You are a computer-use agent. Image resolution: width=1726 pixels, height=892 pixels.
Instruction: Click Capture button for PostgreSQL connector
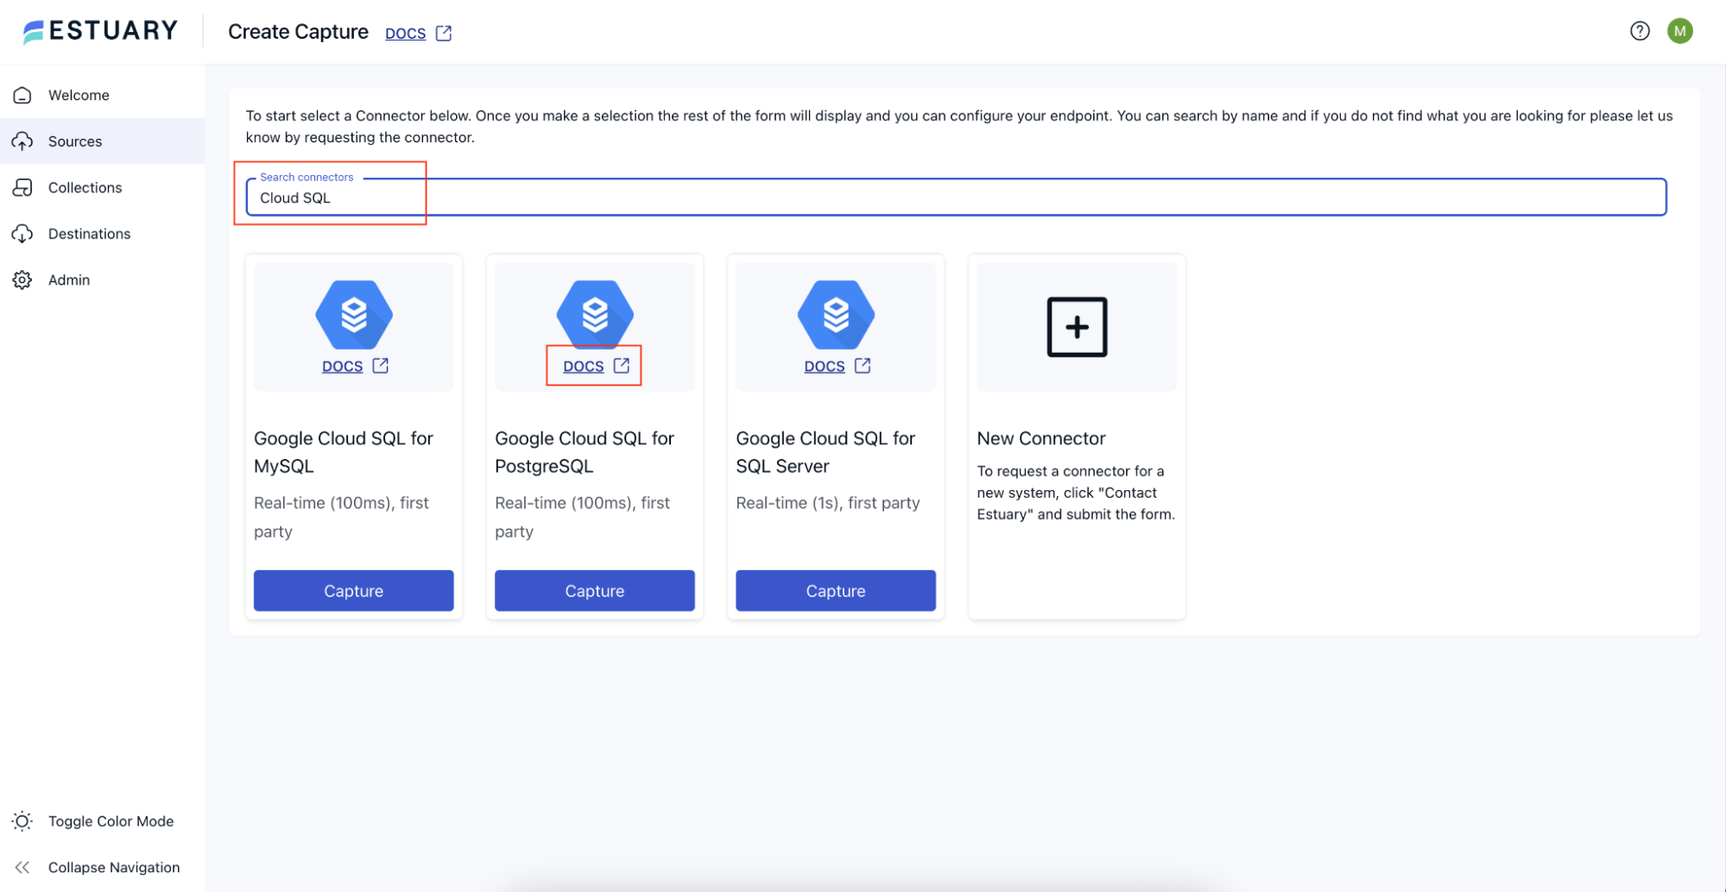595,591
